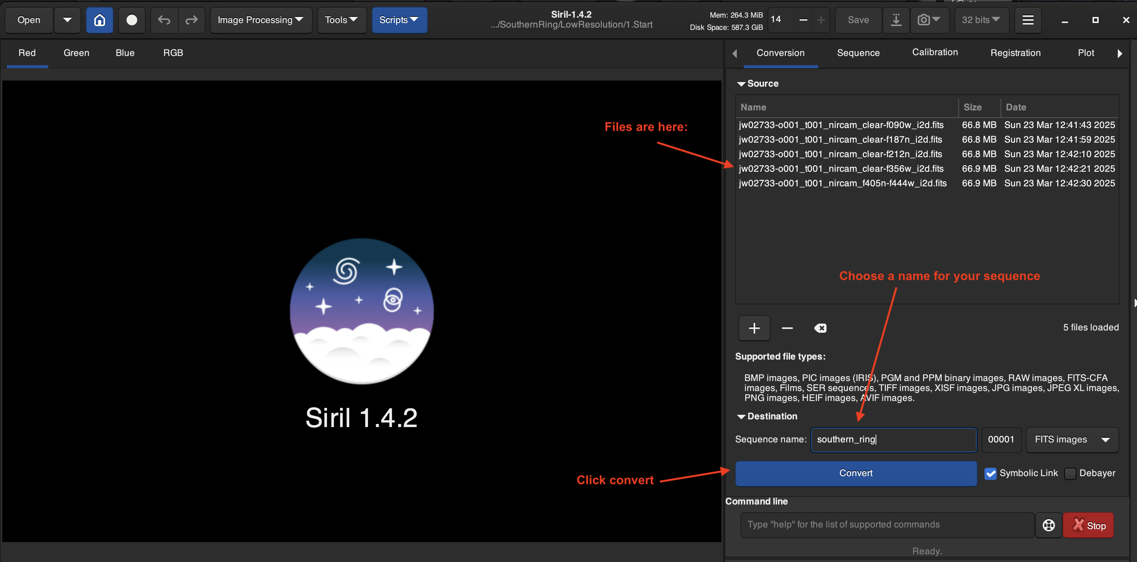Viewport: 1137px width, 562px height.
Task: Click the home directory icon button
Action: 100,20
